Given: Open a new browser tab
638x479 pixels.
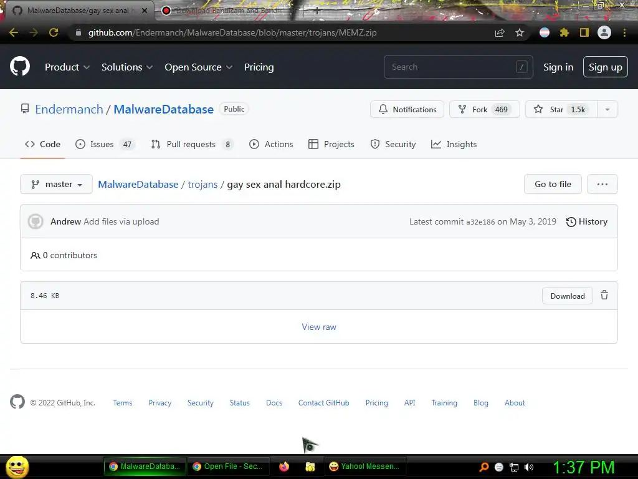Looking at the screenshot, I should (317, 11).
